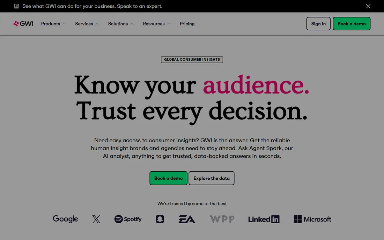Screen dimensions: 384x240
Task: Click the banner text Speak to an expert
Action: click(x=140, y=6)
